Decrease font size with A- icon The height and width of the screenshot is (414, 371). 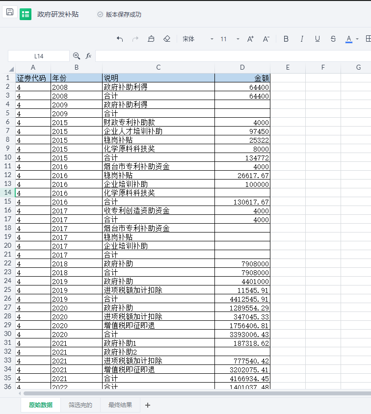[x=266, y=39]
